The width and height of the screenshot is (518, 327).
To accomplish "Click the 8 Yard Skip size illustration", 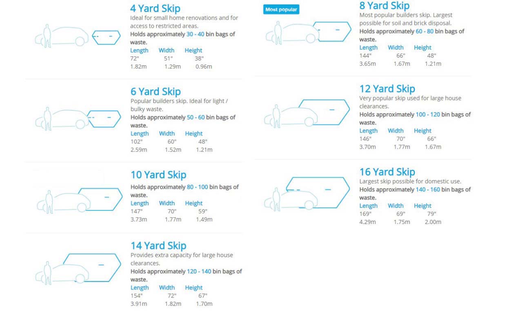I will (x=308, y=32).
